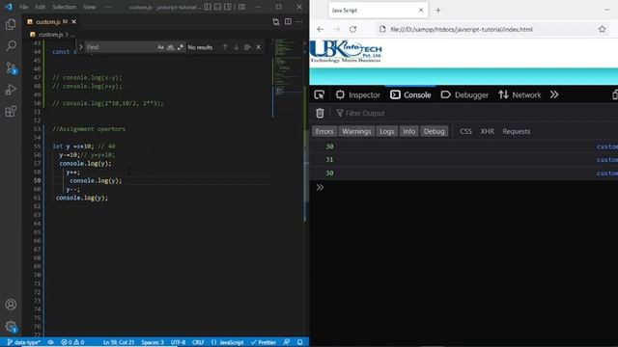Open problems via errors and warnings count
This screenshot has width=618, height=347.
[72, 342]
